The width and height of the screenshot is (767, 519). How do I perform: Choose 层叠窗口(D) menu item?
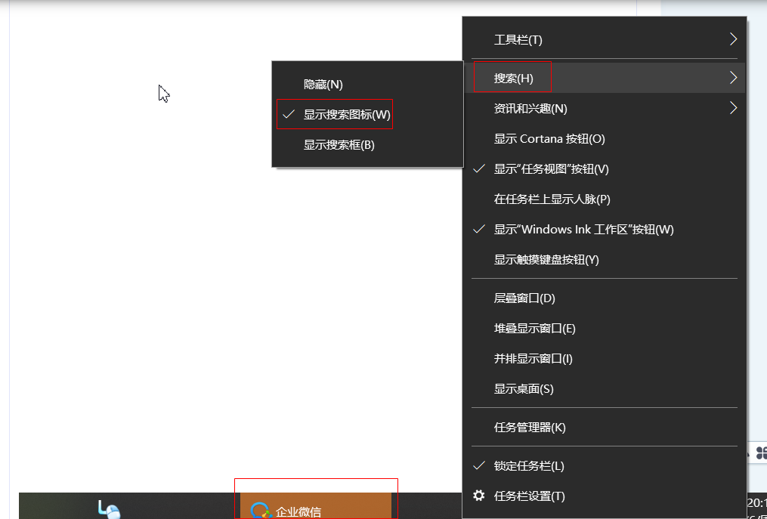(524, 298)
